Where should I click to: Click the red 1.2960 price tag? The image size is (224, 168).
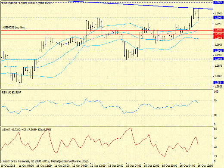point(218,30)
